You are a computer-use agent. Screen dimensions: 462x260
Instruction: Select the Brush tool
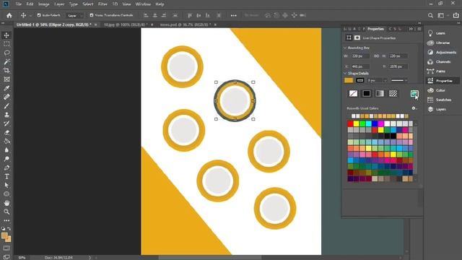(6, 106)
